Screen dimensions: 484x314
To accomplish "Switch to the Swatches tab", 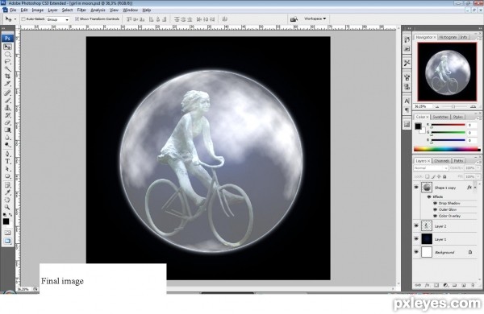I will point(440,117).
